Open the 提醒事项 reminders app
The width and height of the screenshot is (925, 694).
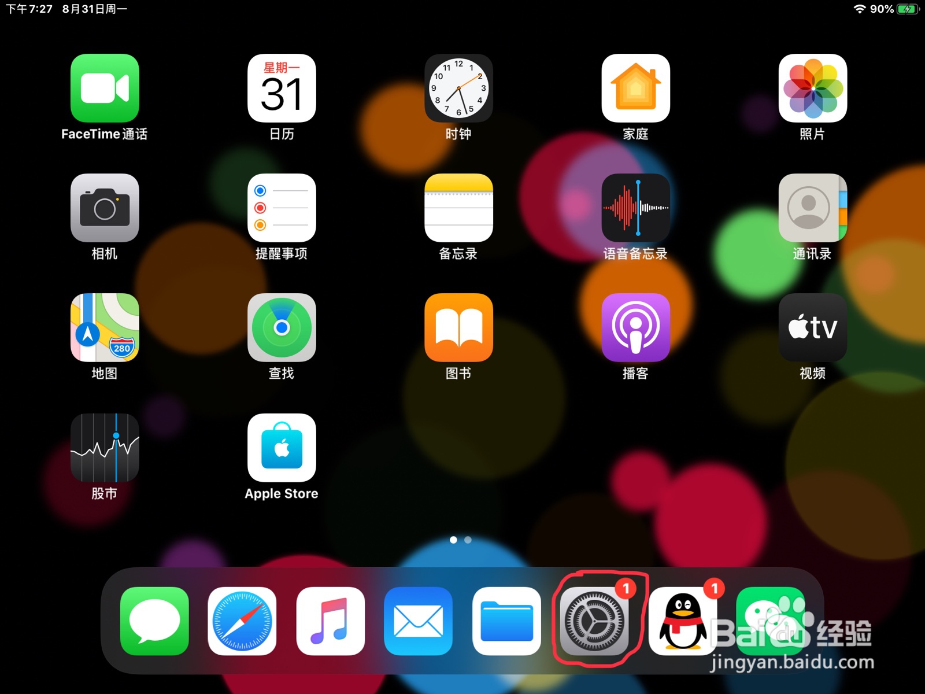click(x=282, y=208)
